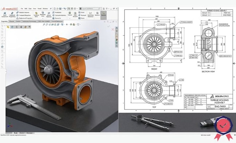Open the DimXpert crosshair tab icon

coord(21,27)
